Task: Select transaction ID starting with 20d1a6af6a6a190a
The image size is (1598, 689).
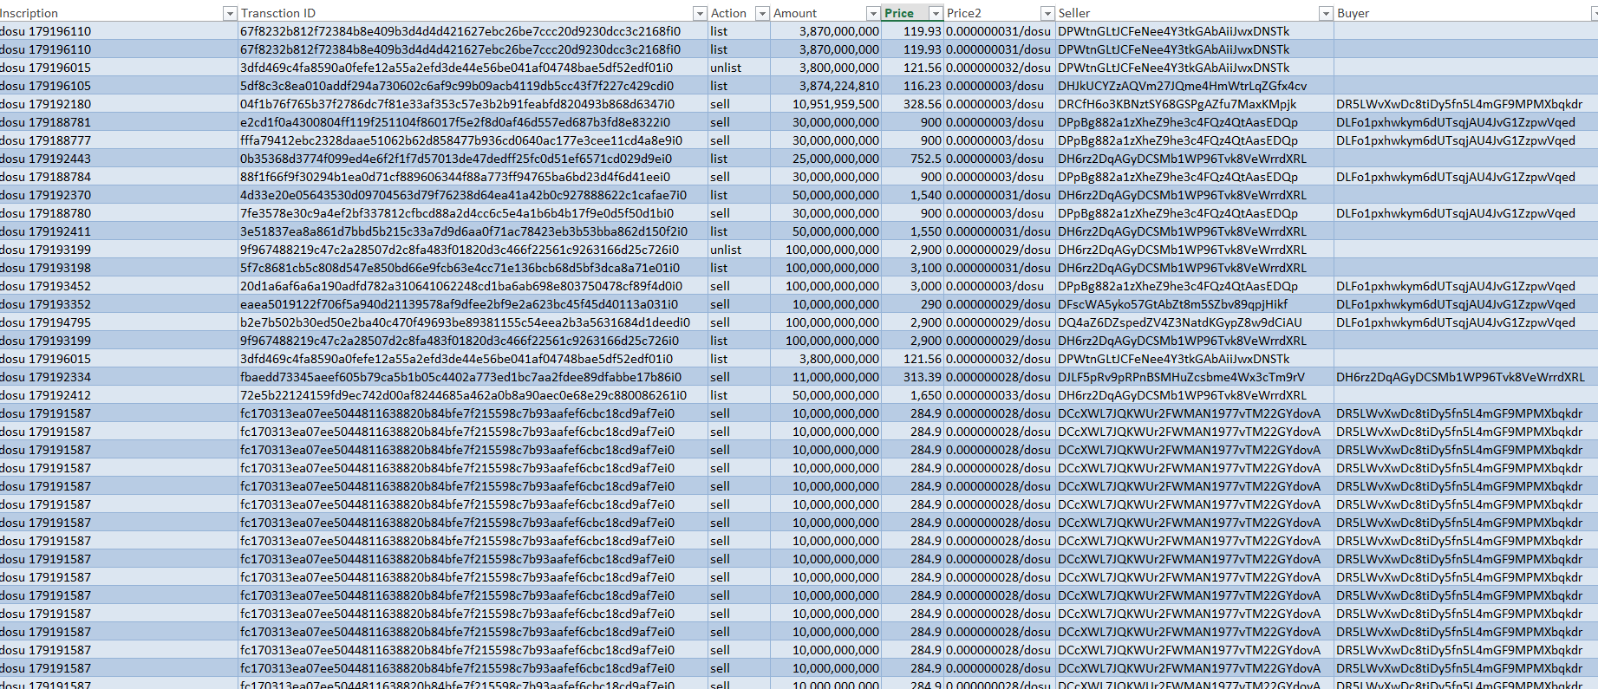Action: tap(473, 286)
